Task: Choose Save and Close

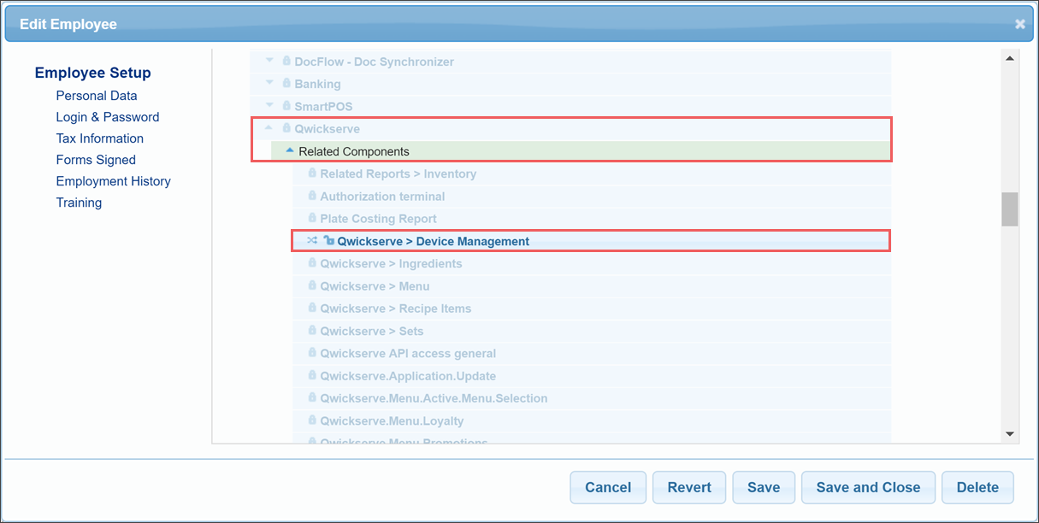Action: (868, 487)
